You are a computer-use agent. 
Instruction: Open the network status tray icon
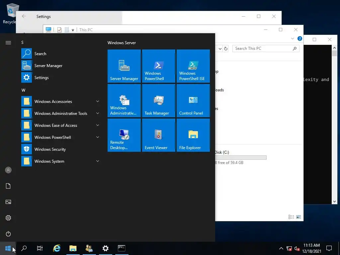click(x=289, y=248)
